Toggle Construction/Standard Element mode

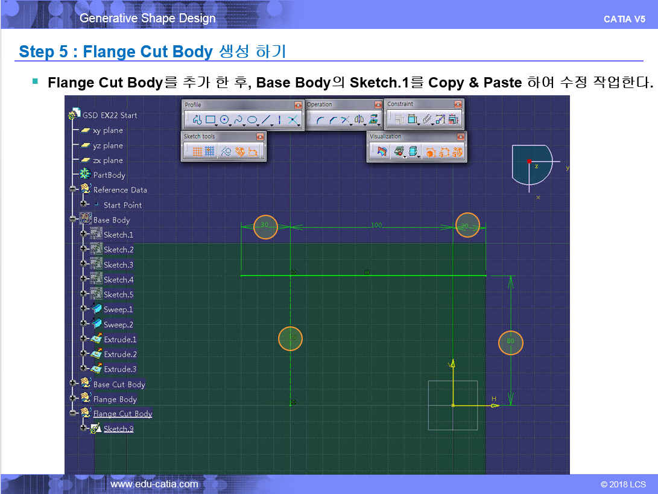pos(226,153)
